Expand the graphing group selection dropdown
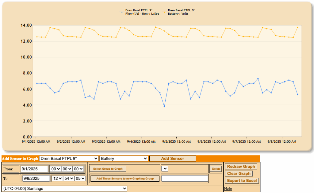Screen dimensions: 314x193 click(x=165, y=169)
